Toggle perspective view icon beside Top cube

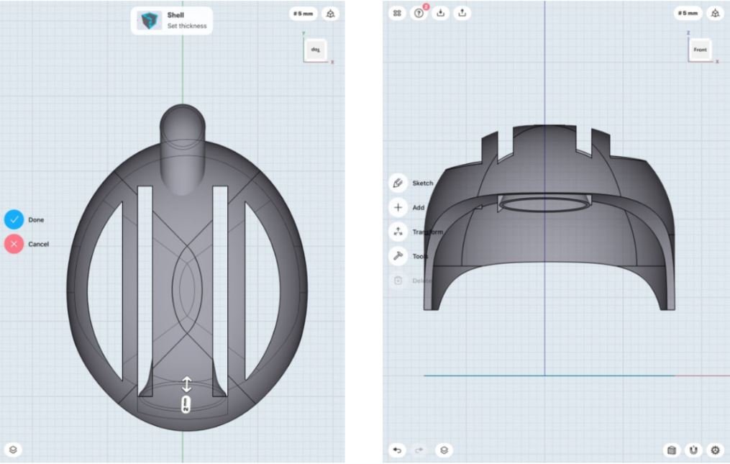pos(330,13)
